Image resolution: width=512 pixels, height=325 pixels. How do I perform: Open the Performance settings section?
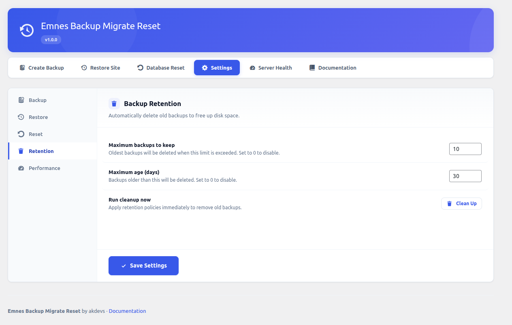pos(44,168)
